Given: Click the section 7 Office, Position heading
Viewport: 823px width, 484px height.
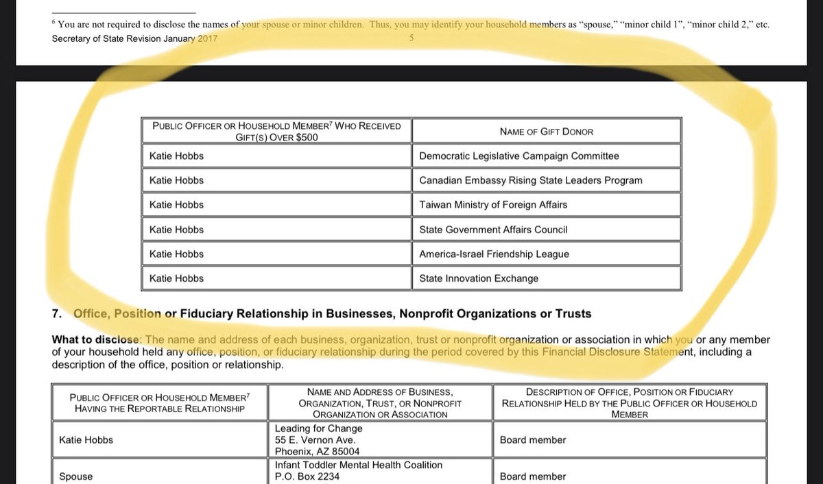Looking at the screenshot, I should tap(332, 314).
